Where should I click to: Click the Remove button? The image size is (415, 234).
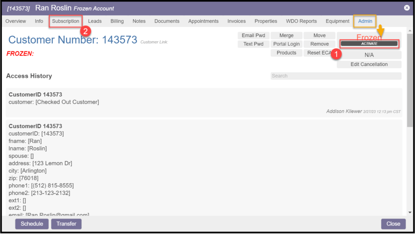(x=320, y=44)
